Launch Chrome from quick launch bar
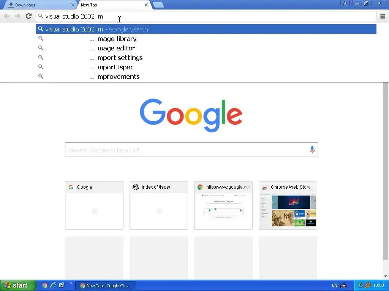 44,286
